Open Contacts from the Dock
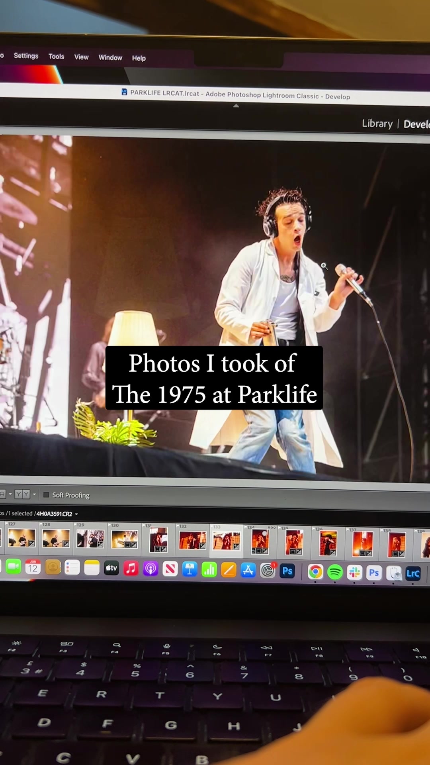This screenshot has width=430, height=765. pos(53,567)
